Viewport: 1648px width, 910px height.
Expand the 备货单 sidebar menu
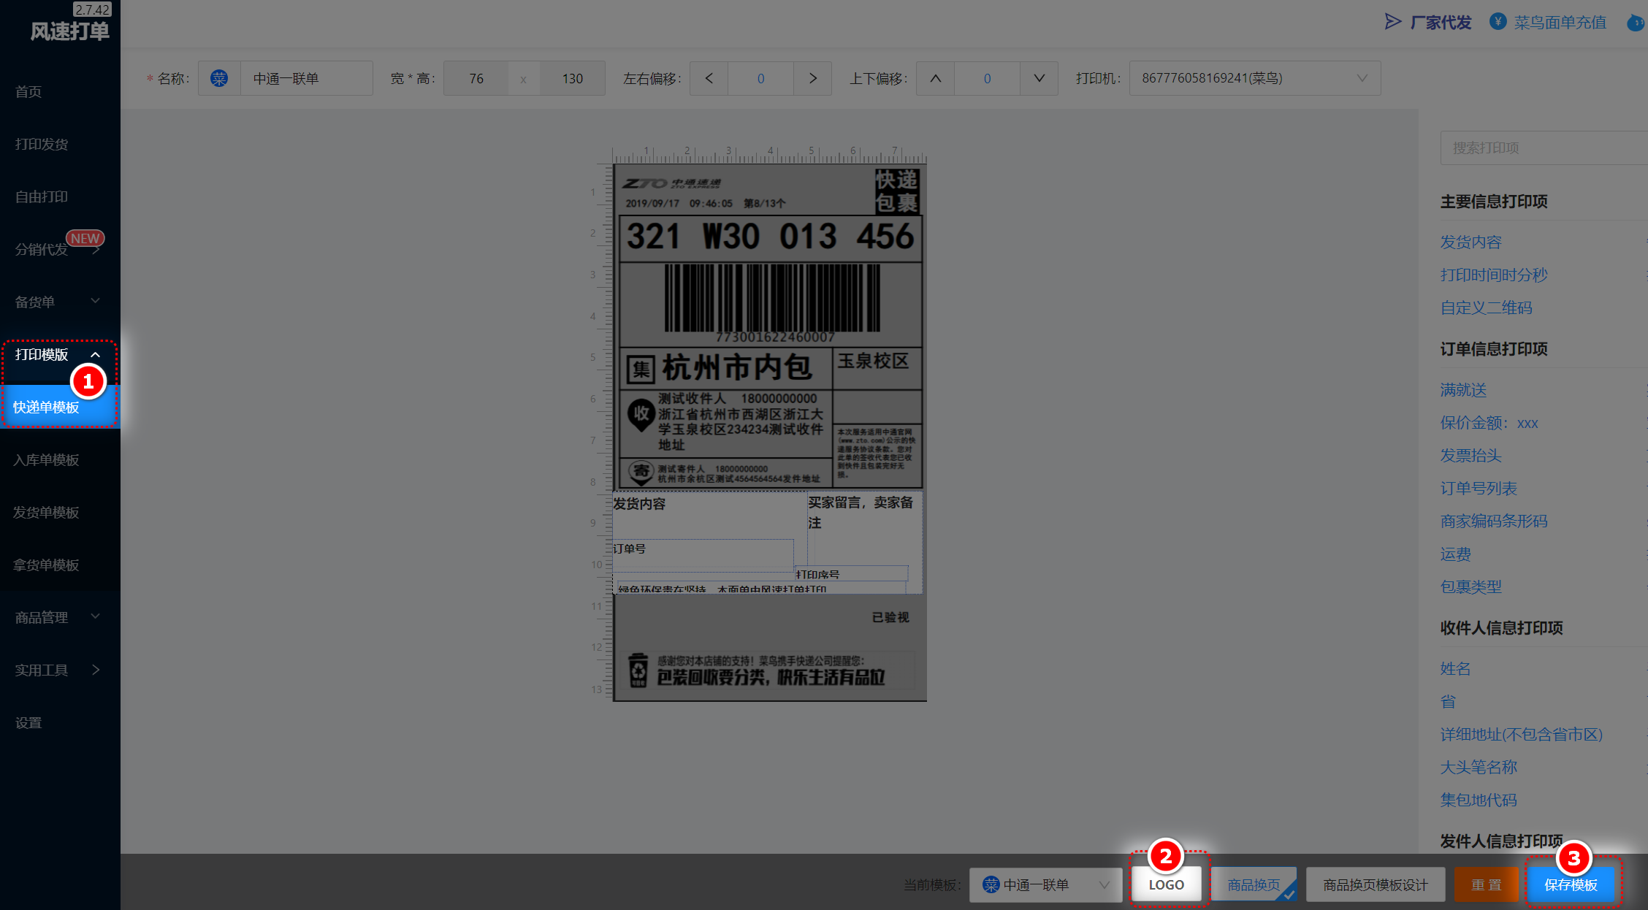click(x=58, y=302)
